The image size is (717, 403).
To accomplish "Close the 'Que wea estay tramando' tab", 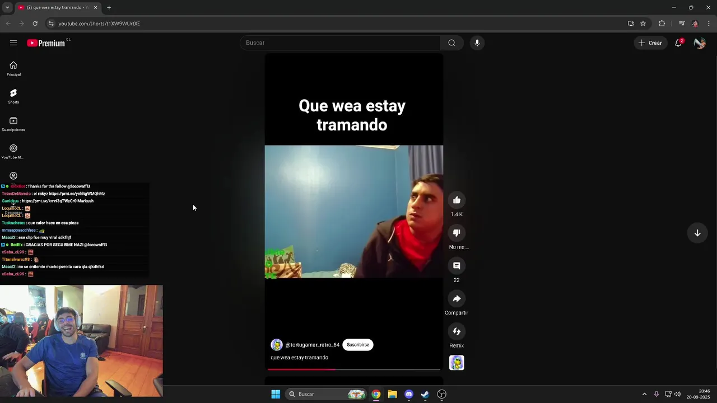I will click(95, 7).
